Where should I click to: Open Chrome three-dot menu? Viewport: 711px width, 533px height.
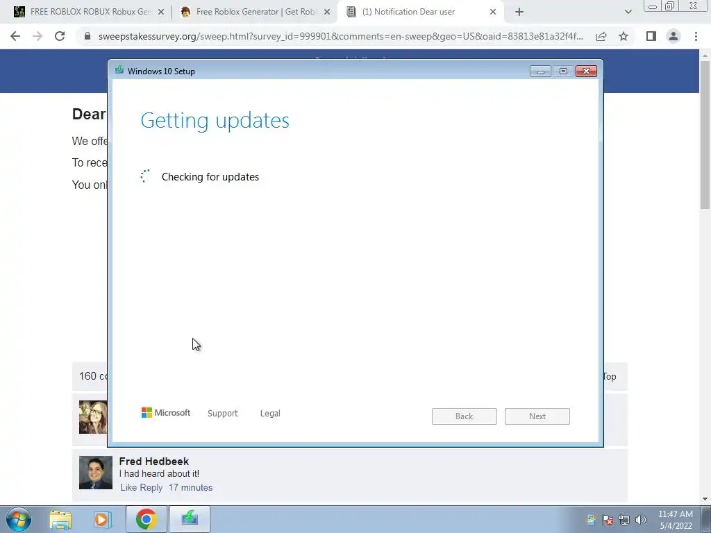[x=696, y=36]
